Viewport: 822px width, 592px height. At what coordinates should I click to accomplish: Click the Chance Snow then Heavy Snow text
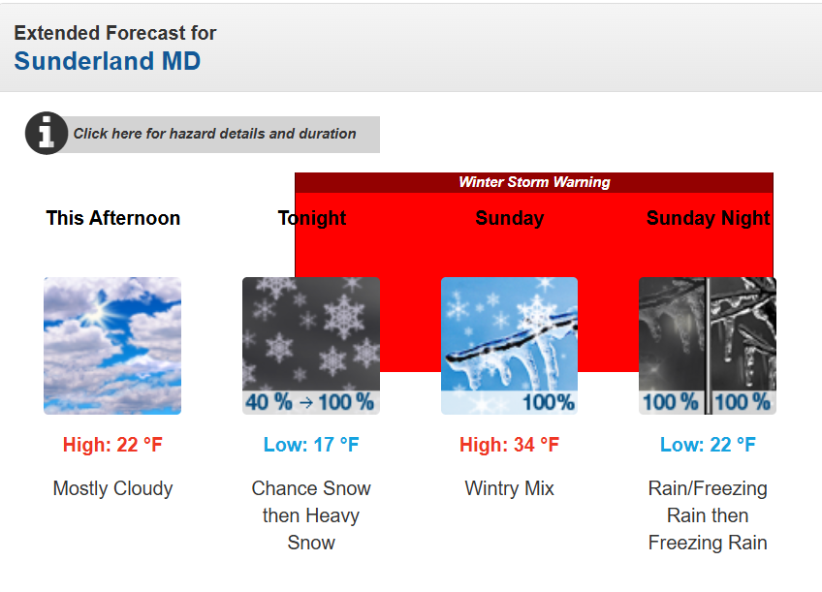[311, 515]
